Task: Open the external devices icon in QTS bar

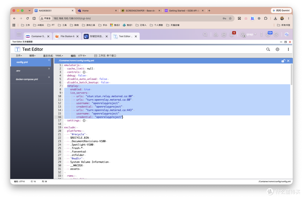Action: [224, 34]
